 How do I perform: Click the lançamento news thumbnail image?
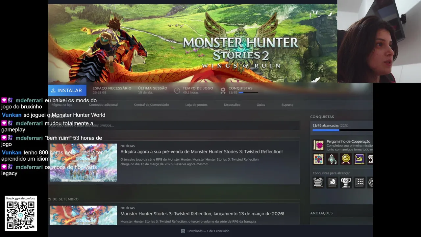click(x=83, y=215)
